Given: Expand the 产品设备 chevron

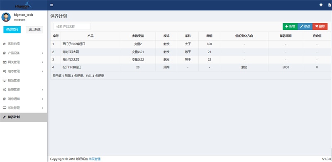Looking at the screenshot, I should coord(43,53).
